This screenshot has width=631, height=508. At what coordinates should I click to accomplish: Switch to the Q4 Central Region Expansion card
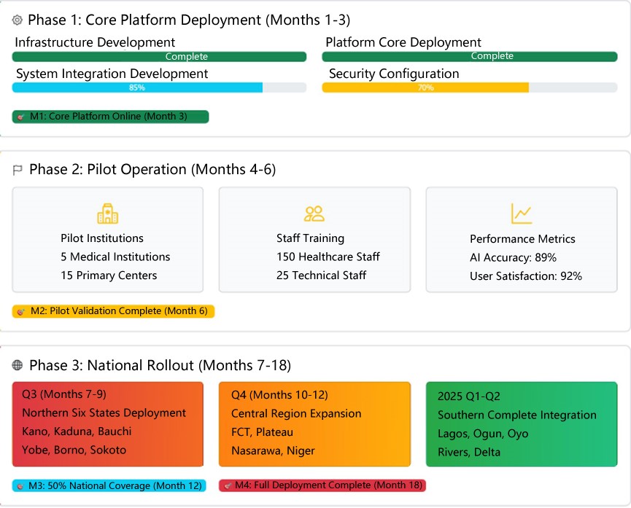[x=314, y=423]
